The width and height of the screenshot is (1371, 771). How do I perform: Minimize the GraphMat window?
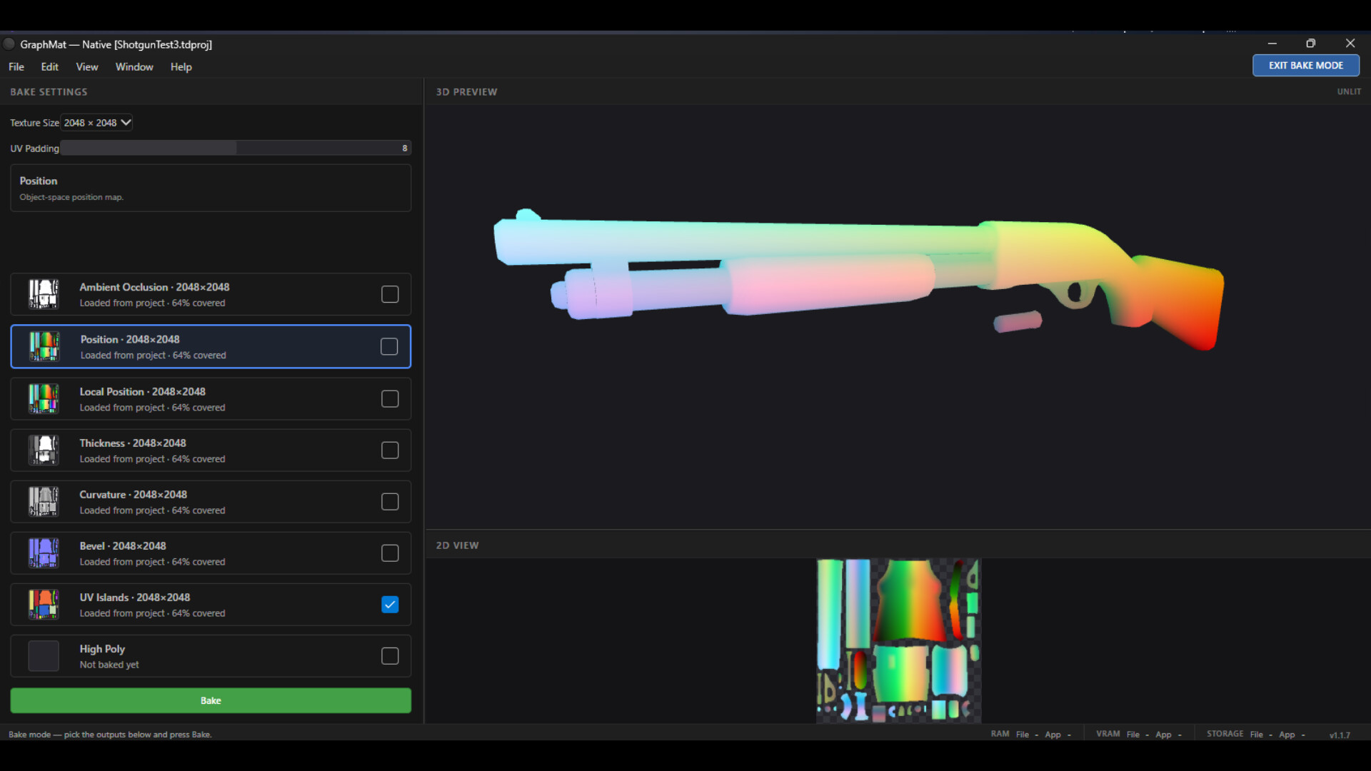tap(1272, 44)
